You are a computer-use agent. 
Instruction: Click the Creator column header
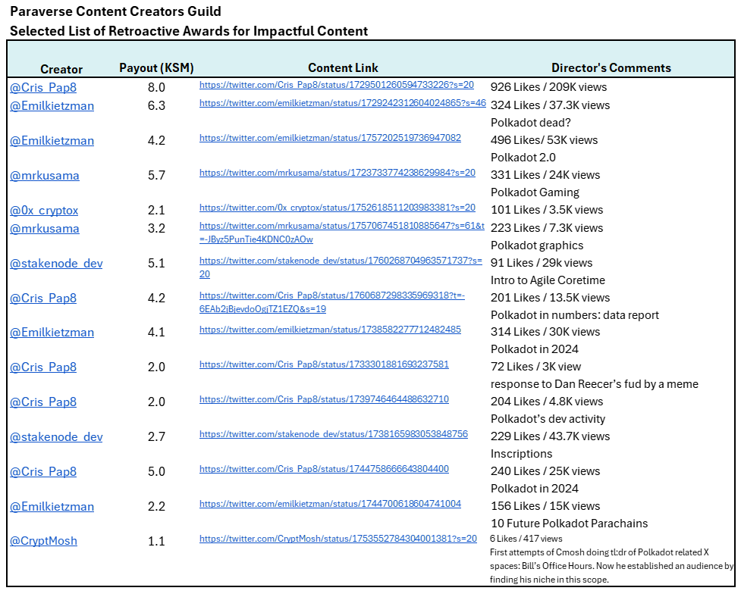click(x=61, y=69)
